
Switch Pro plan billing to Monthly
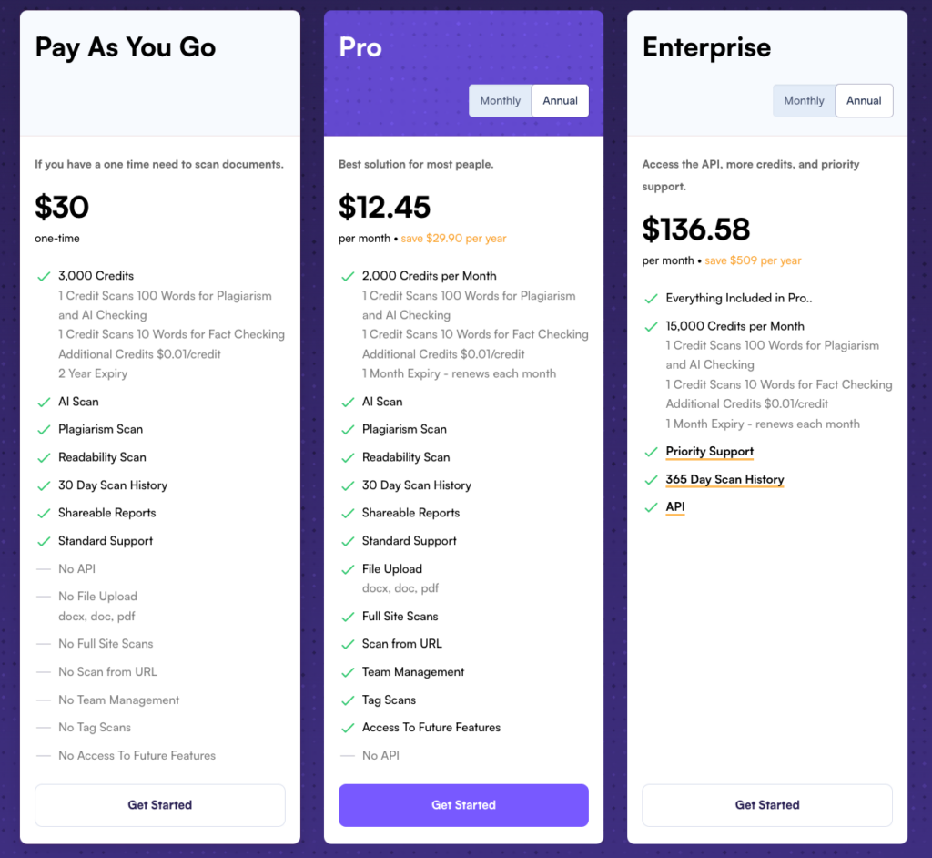click(x=500, y=100)
